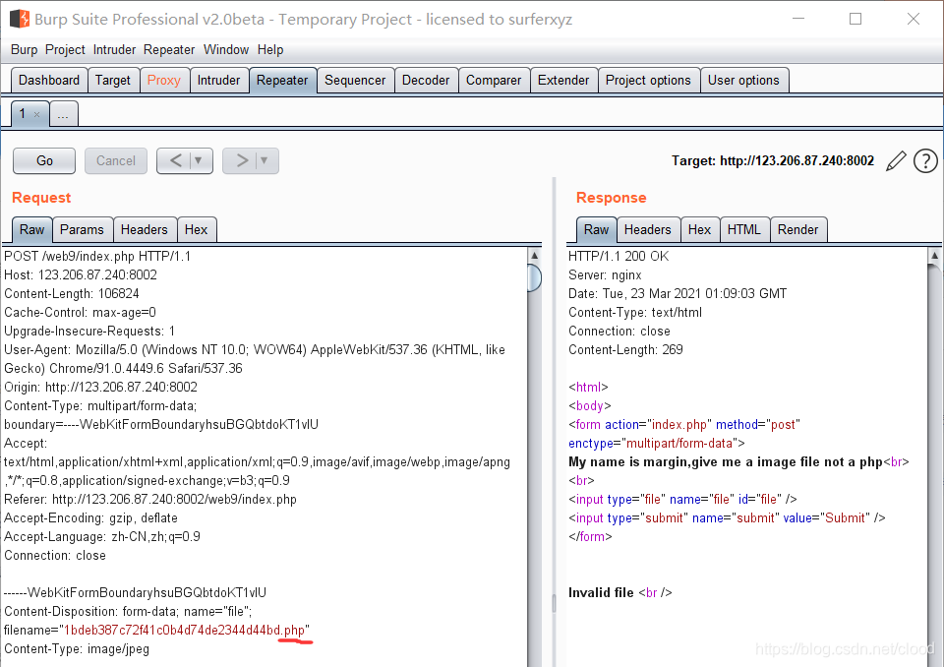The image size is (944, 667).
Task: Select the Response Hex tab
Action: tap(699, 229)
